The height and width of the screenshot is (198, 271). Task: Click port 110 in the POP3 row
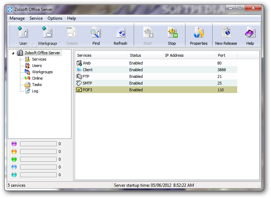pyautogui.click(x=221, y=90)
